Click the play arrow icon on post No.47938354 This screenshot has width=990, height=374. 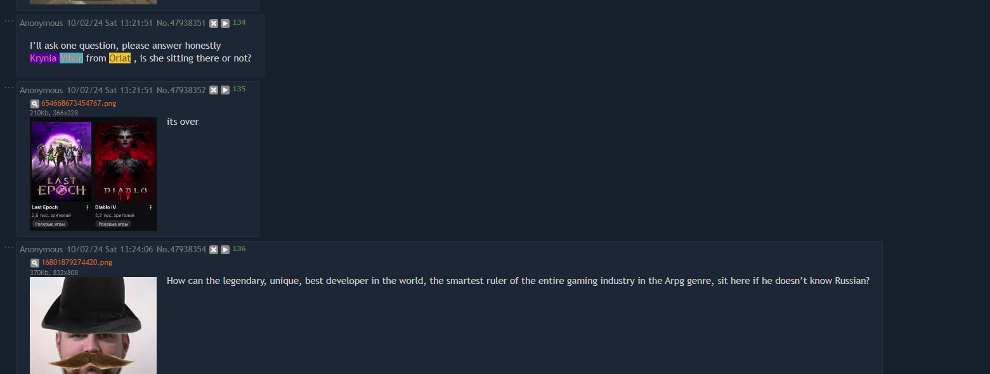(225, 250)
